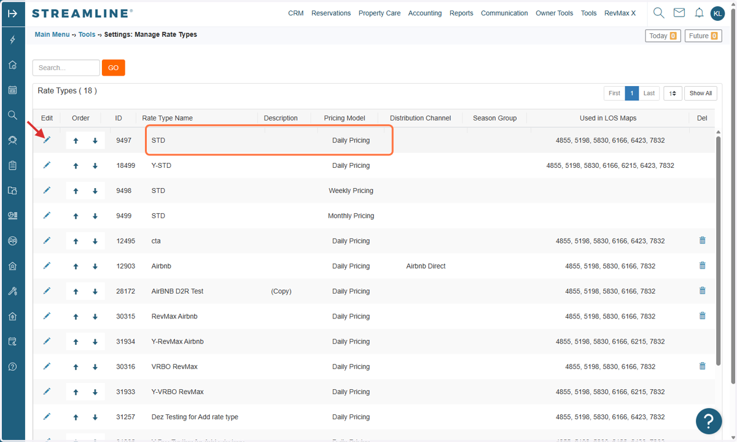Edit the Airbnb rate type 12903

click(47, 266)
